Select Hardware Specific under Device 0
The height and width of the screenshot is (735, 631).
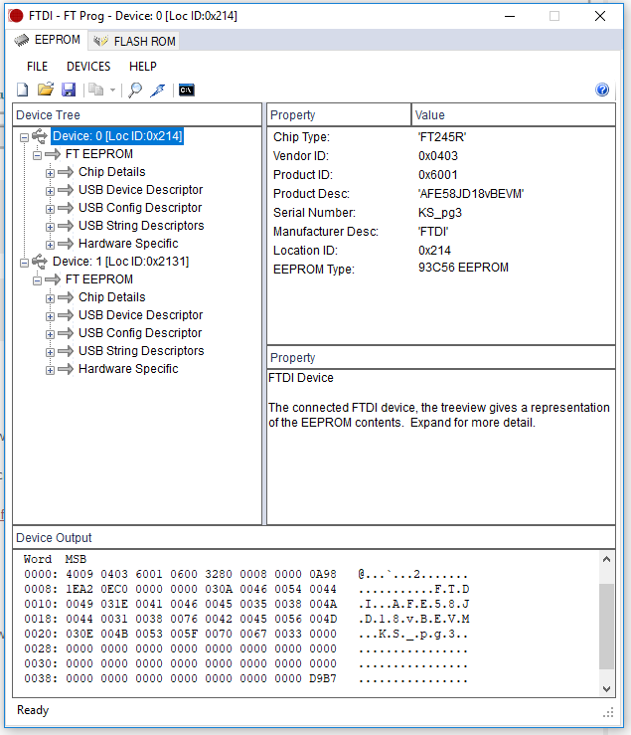pos(128,244)
